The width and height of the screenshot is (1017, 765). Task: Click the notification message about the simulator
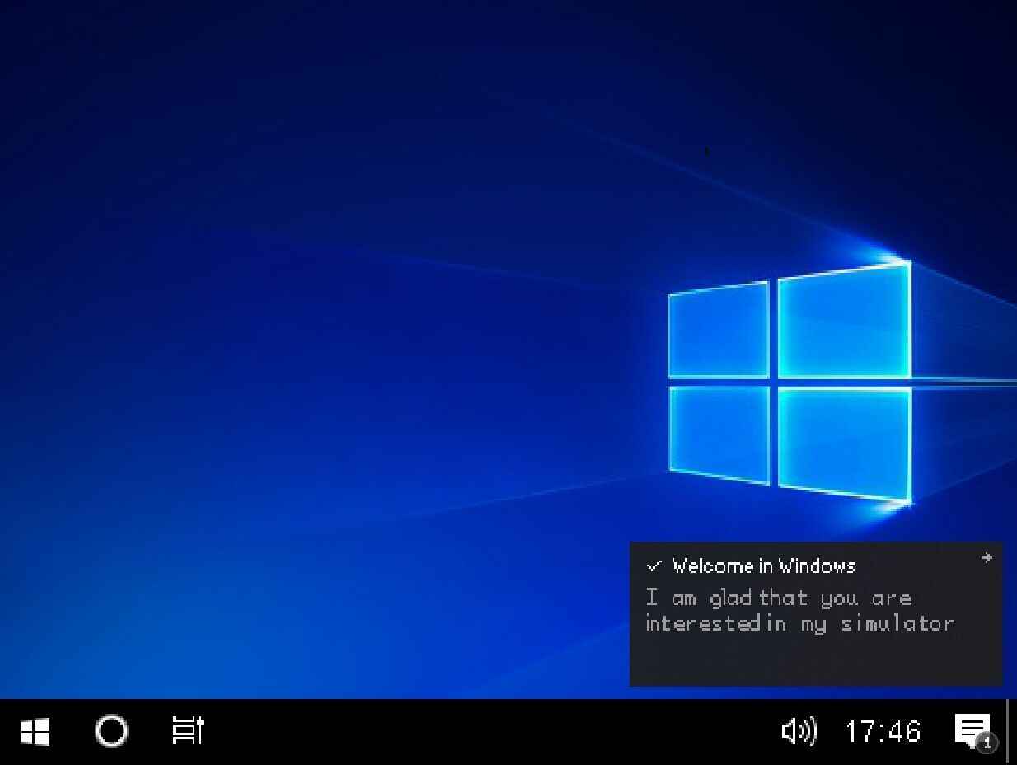coord(799,611)
